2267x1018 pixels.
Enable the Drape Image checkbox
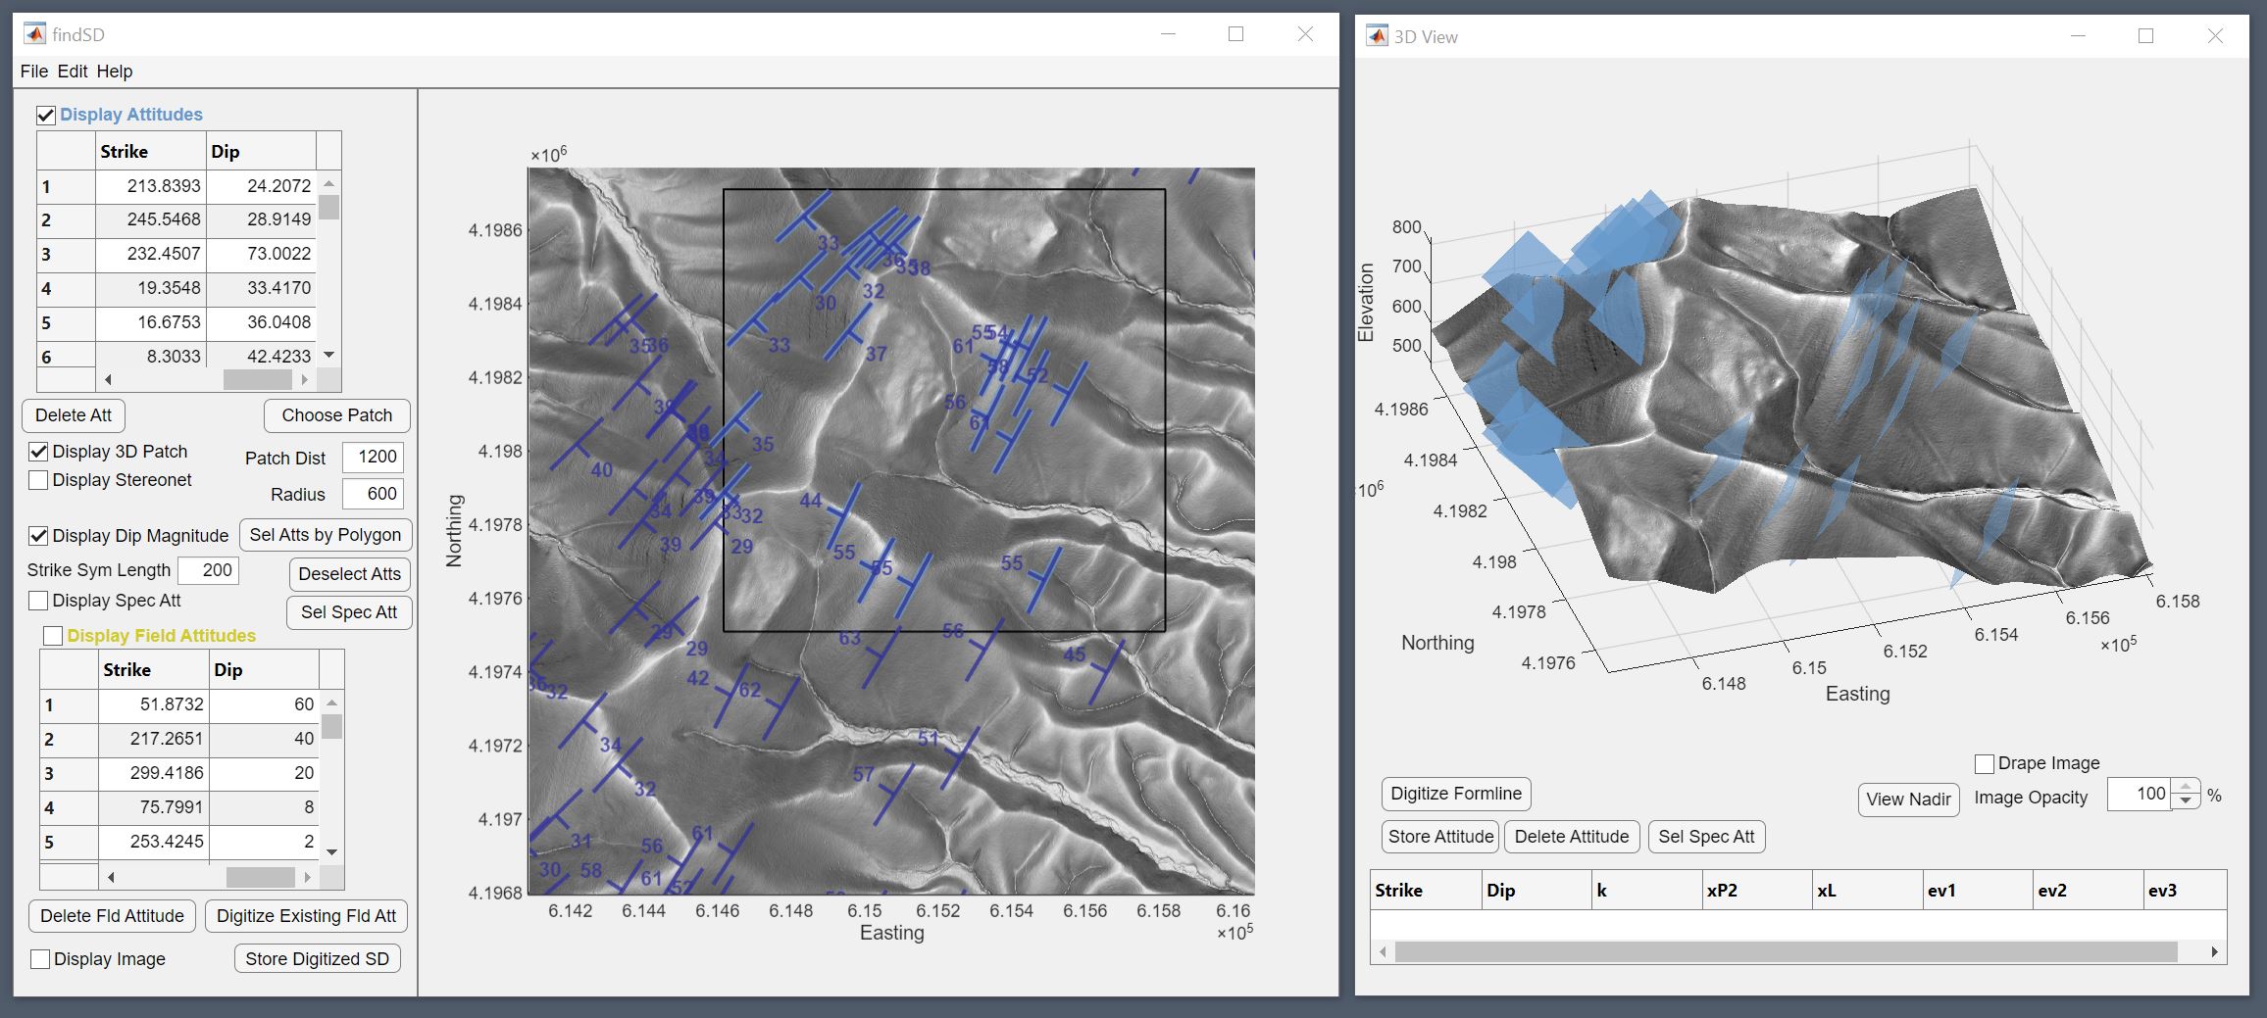pos(1984,763)
